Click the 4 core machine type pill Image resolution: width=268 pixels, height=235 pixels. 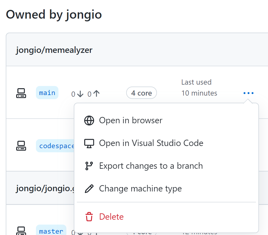pos(141,93)
